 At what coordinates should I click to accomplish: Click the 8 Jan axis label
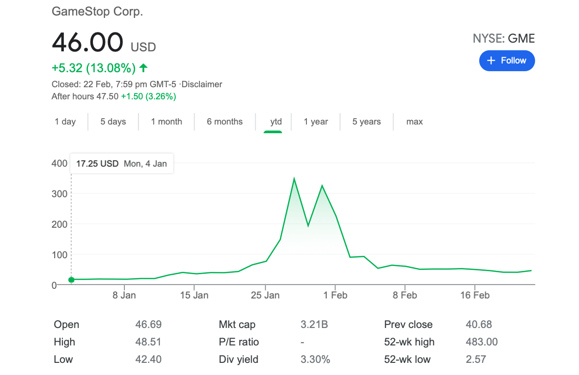124,295
